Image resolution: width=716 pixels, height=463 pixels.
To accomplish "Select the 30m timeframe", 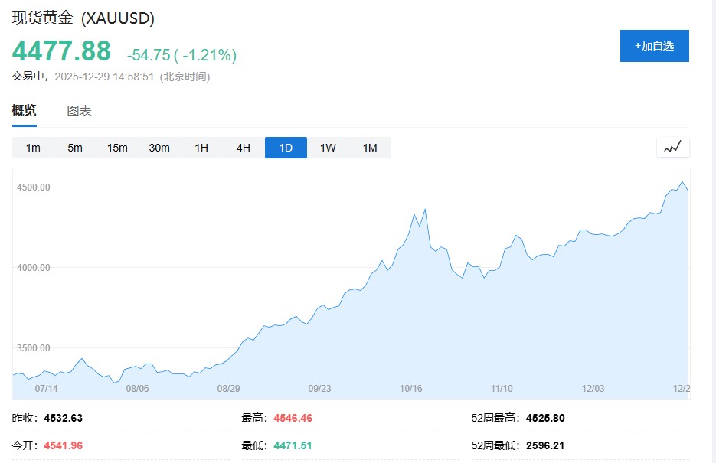I will coord(159,148).
